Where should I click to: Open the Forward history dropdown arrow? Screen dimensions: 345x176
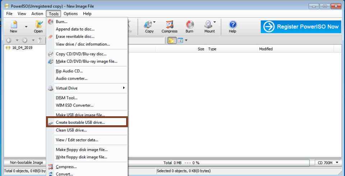pyautogui.click(x=33, y=41)
